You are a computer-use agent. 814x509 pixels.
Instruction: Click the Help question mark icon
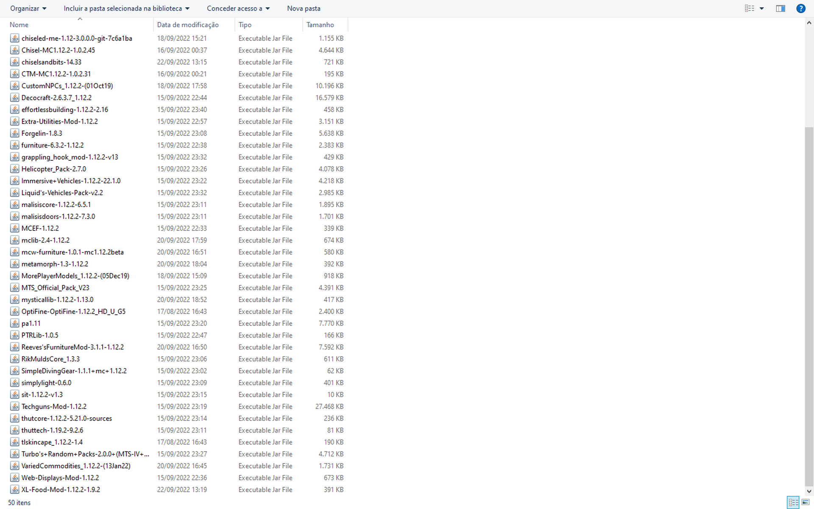800,8
